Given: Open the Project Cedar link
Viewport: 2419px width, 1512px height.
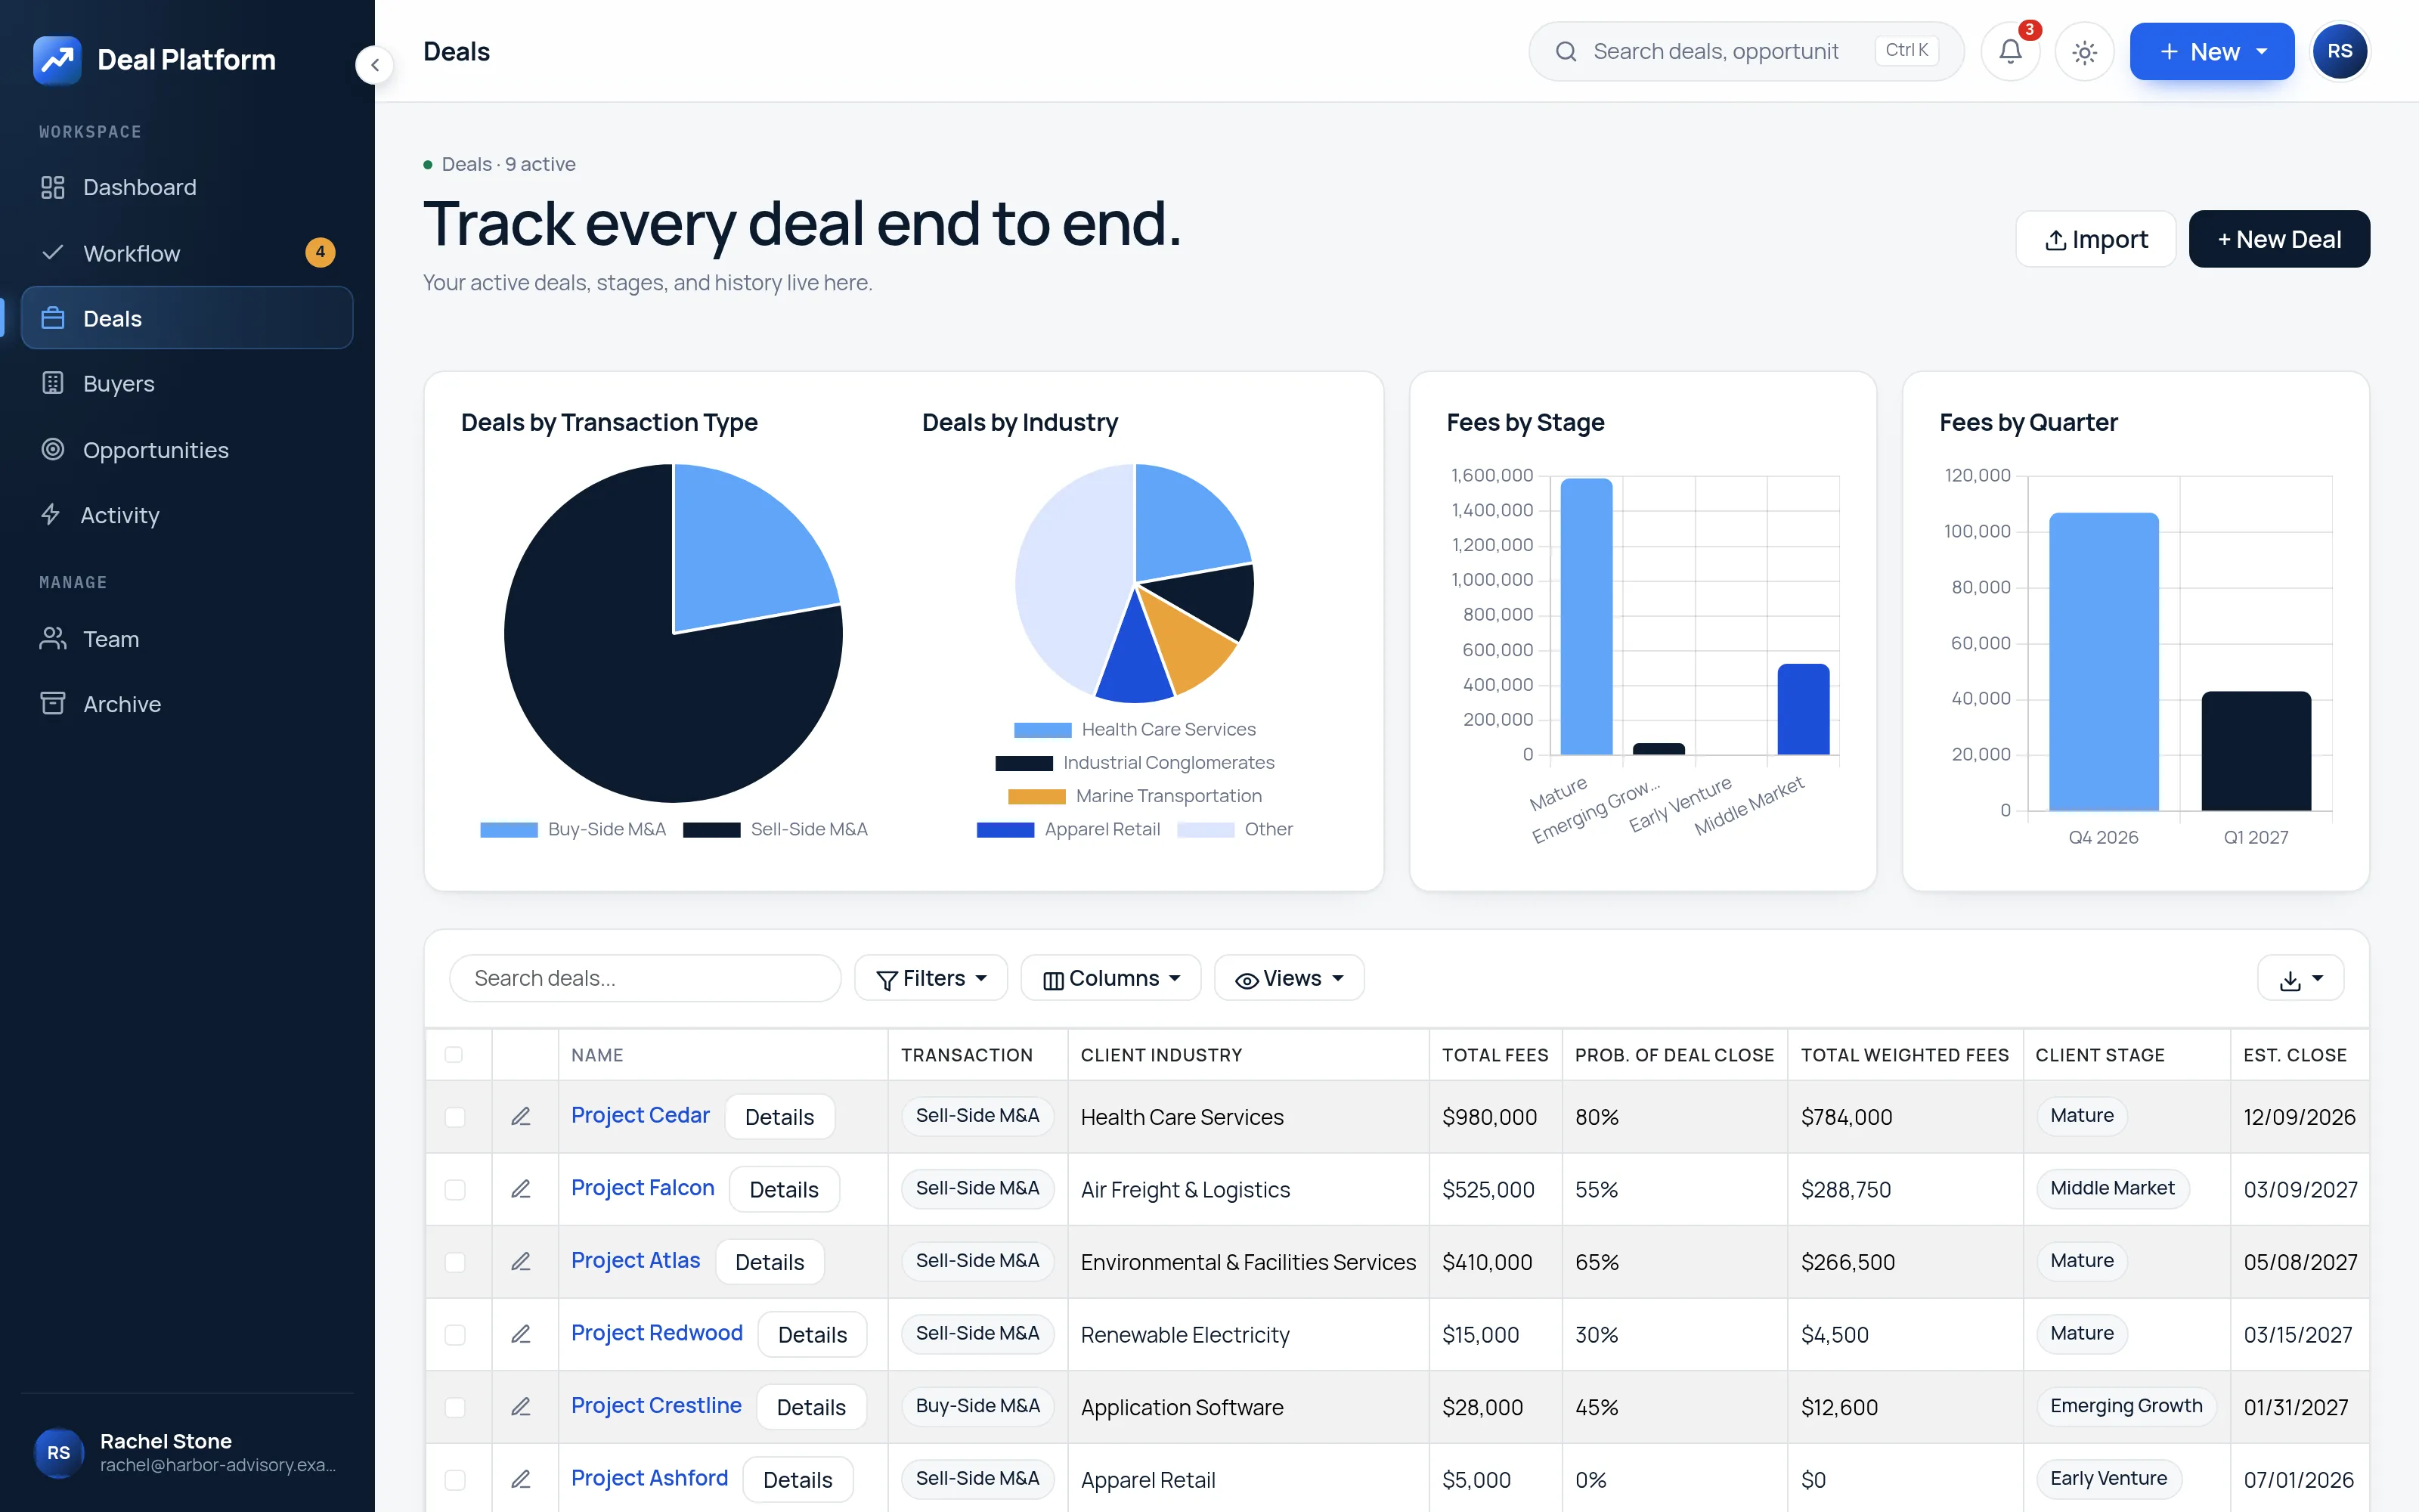Looking at the screenshot, I should coord(640,1115).
